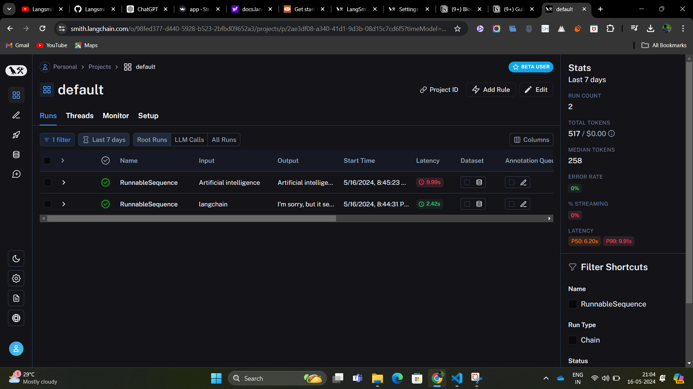The width and height of the screenshot is (693, 389).
Task: Click the success status icon in table header
Action: 105,161
